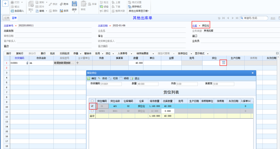Click the 删除 delete icon
The width and height of the screenshot is (280, 149).
(x=50, y=11)
